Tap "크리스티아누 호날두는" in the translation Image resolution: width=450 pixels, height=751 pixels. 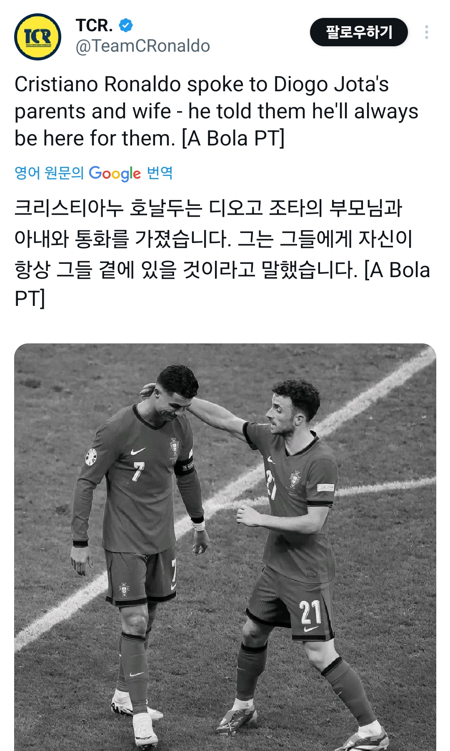[108, 208]
